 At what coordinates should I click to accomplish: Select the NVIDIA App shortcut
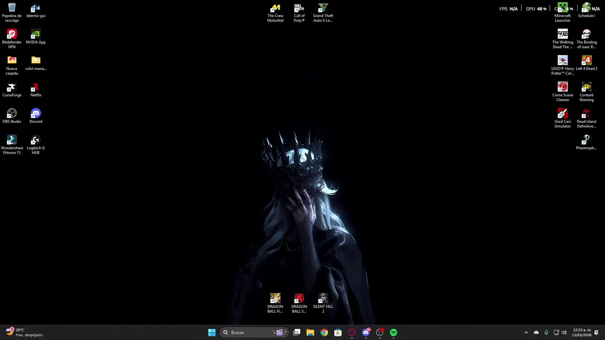36,37
